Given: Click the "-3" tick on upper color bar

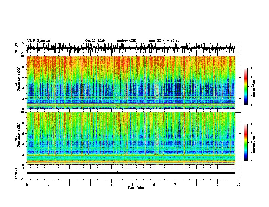Looking at the screenshot, I should (251, 68).
